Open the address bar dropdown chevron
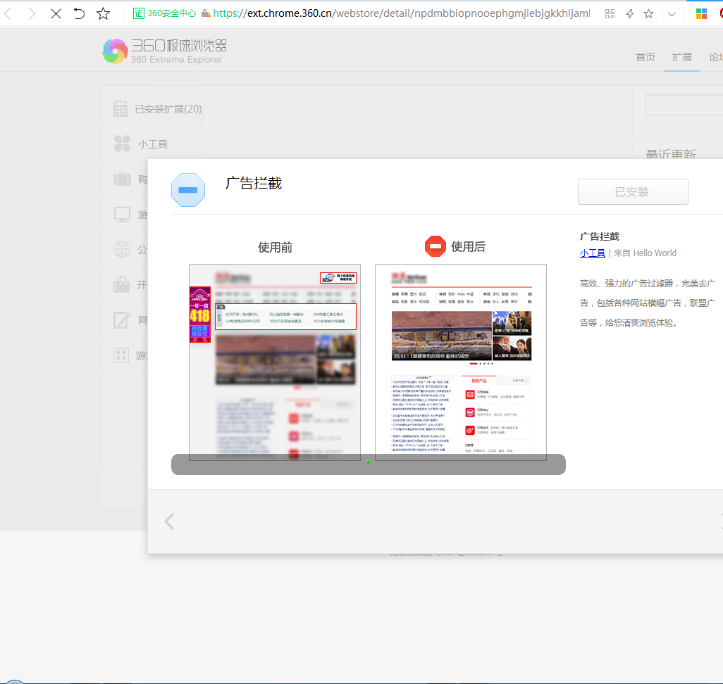This screenshot has height=684, width=723. click(x=671, y=13)
